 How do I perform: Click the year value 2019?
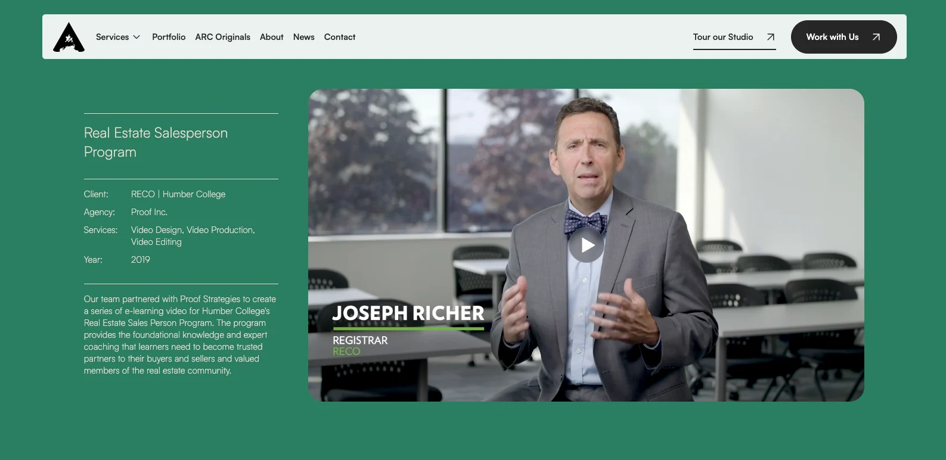point(141,260)
